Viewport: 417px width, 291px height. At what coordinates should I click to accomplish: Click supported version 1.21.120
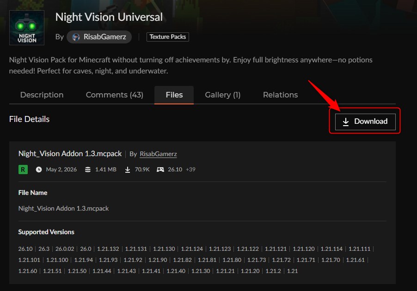click(x=303, y=249)
